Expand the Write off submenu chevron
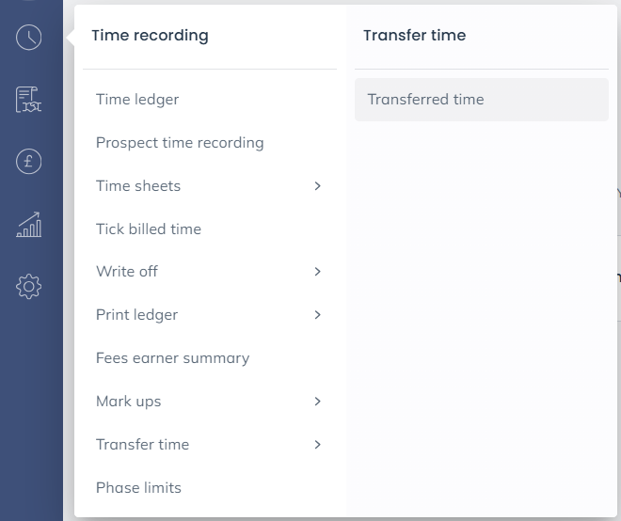This screenshot has height=521, width=621. tap(318, 272)
